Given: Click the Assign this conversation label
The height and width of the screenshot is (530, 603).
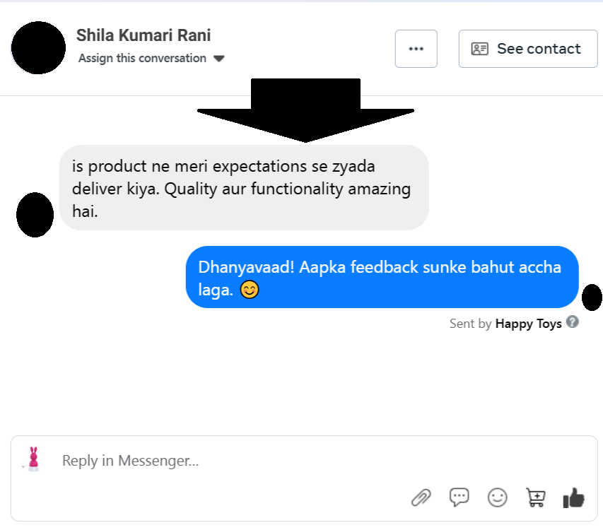Looking at the screenshot, I should [142, 58].
